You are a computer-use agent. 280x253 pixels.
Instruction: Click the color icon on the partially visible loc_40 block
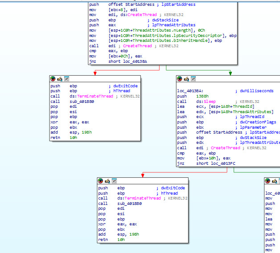tap(268, 181)
